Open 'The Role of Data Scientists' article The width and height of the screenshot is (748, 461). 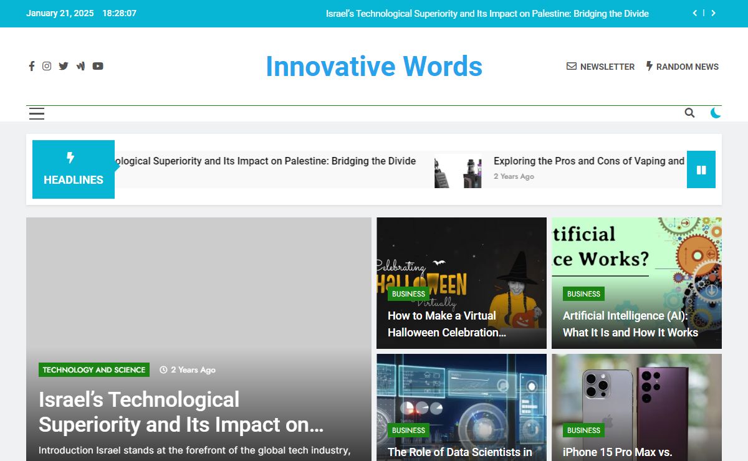pyautogui.click(x=460, y=453)
